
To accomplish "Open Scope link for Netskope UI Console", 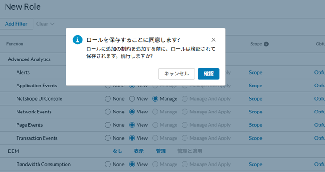I will 256,99.
